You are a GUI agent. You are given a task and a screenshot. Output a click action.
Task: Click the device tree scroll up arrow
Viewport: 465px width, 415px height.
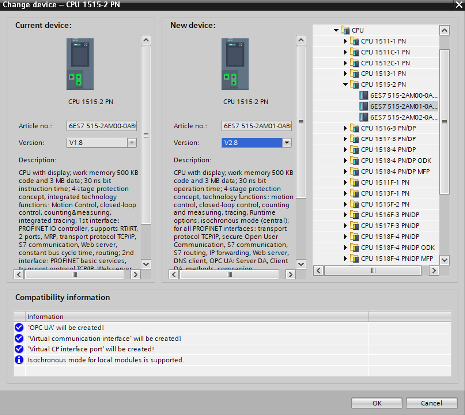(444, 30)
